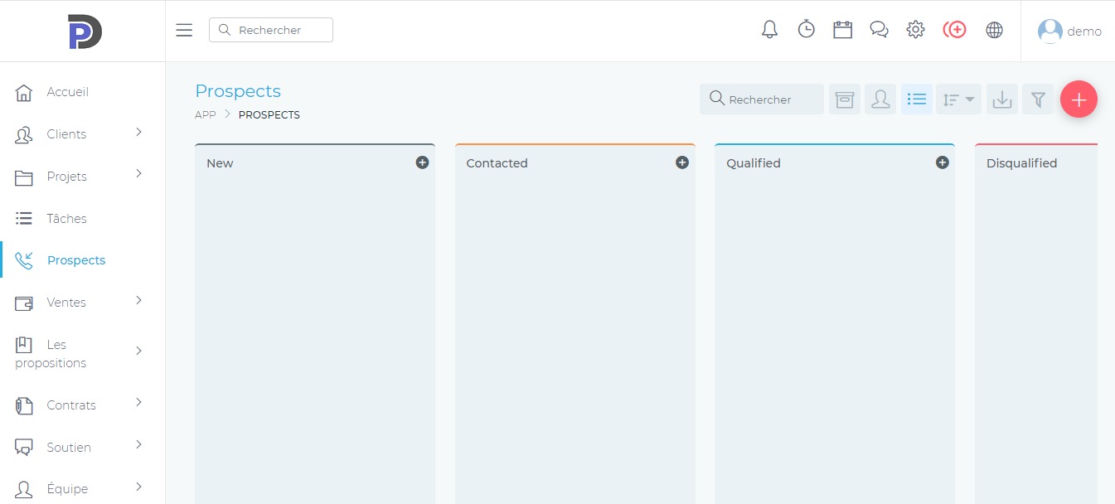Click the demo username

point(1084,31)
